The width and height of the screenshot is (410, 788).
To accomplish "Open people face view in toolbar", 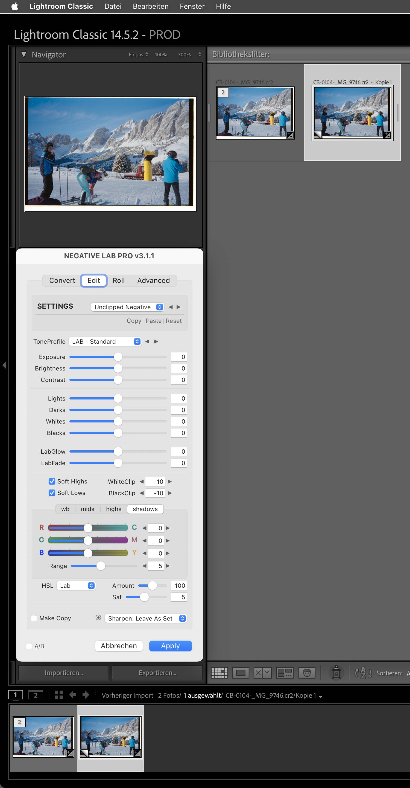I will (307, 673).
